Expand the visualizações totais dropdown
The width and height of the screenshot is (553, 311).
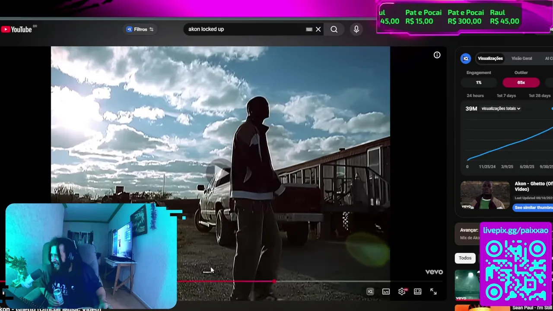click(x=501, y=108)
